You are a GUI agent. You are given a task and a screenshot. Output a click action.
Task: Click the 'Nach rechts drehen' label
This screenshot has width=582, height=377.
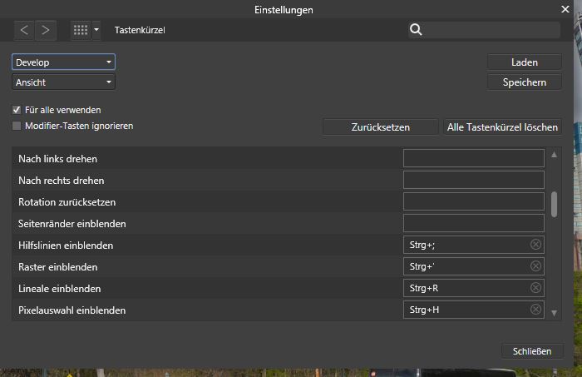coord(62,180)
